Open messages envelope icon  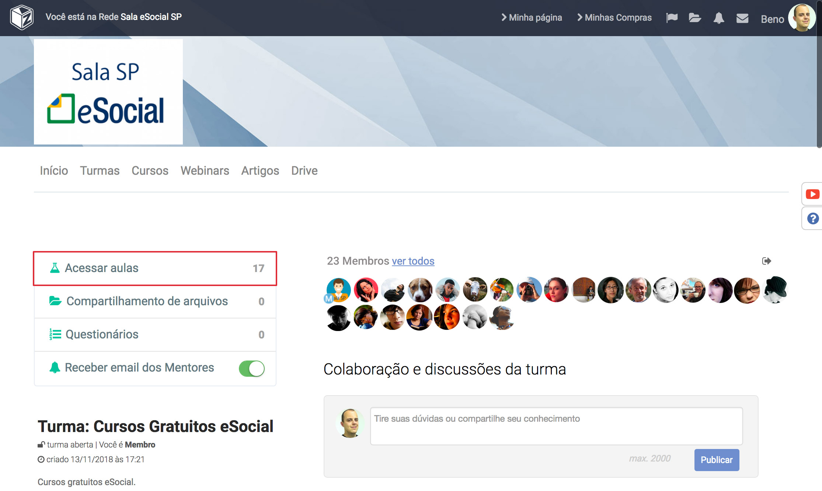tap(742, 18)
